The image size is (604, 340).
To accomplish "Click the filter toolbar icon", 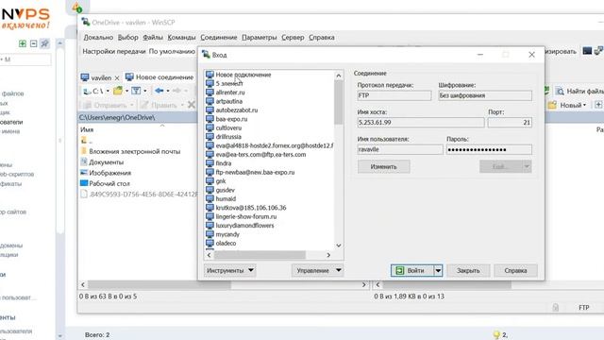I will pos(136,91).
